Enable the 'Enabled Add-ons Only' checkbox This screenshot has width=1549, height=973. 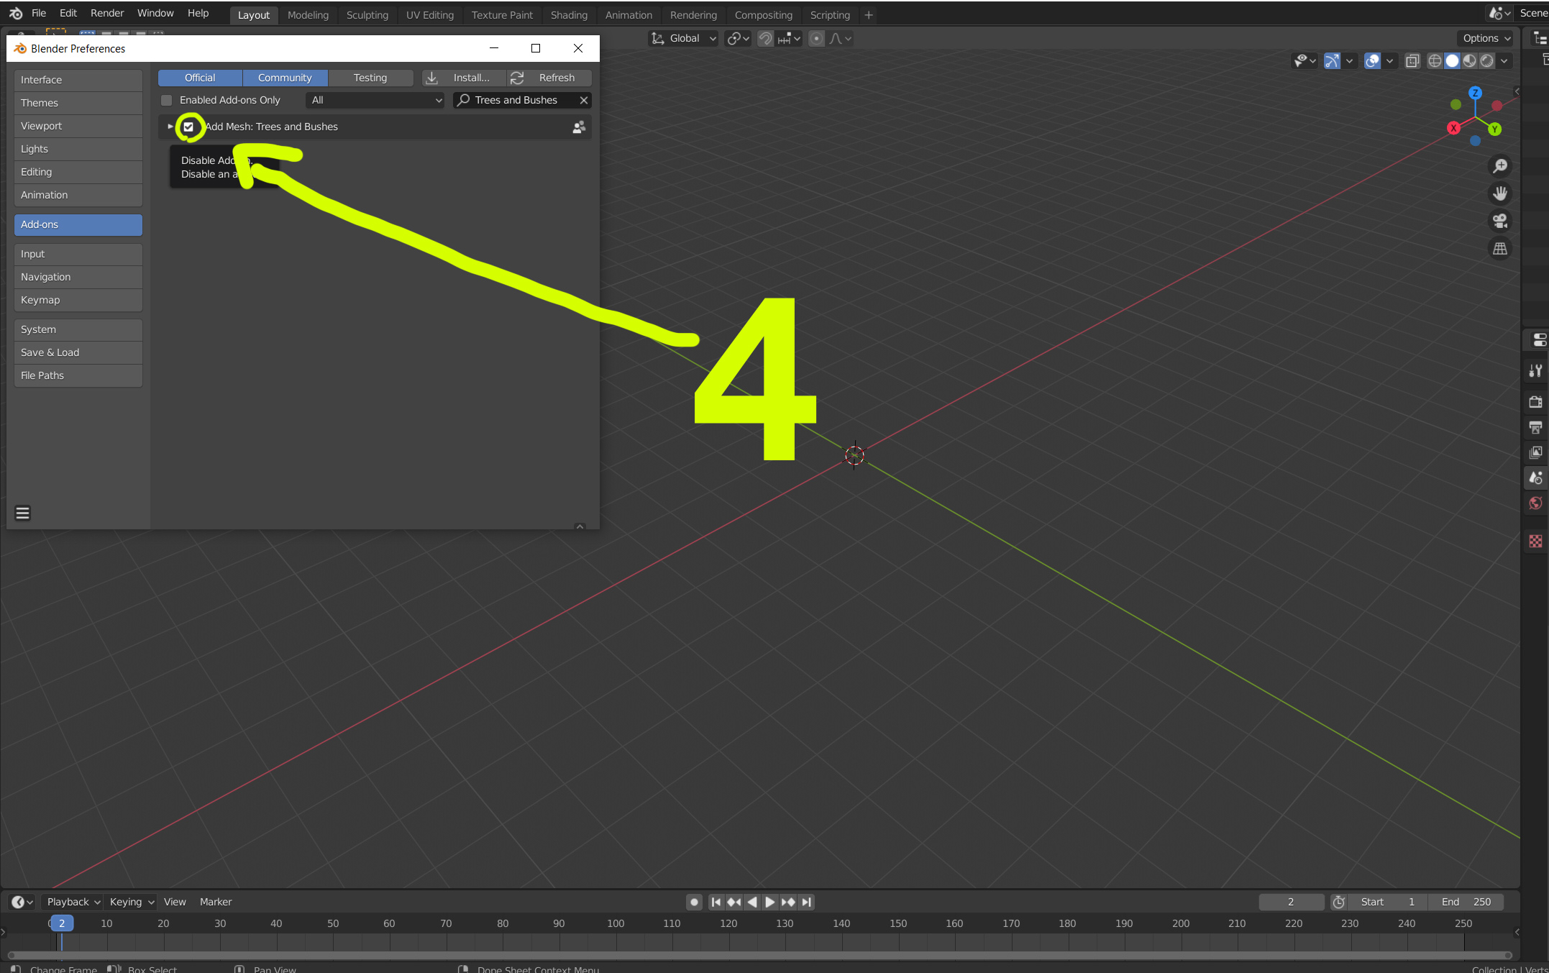coord(167,100)
